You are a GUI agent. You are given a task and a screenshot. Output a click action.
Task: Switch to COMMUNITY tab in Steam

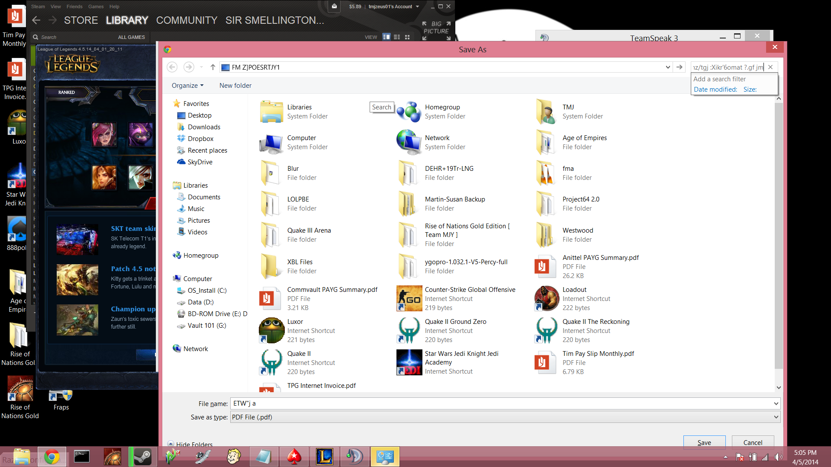[x=187, y=20]
